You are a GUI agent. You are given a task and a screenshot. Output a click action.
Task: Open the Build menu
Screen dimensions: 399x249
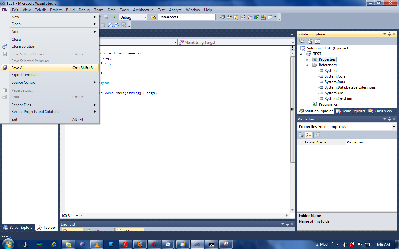70,10
